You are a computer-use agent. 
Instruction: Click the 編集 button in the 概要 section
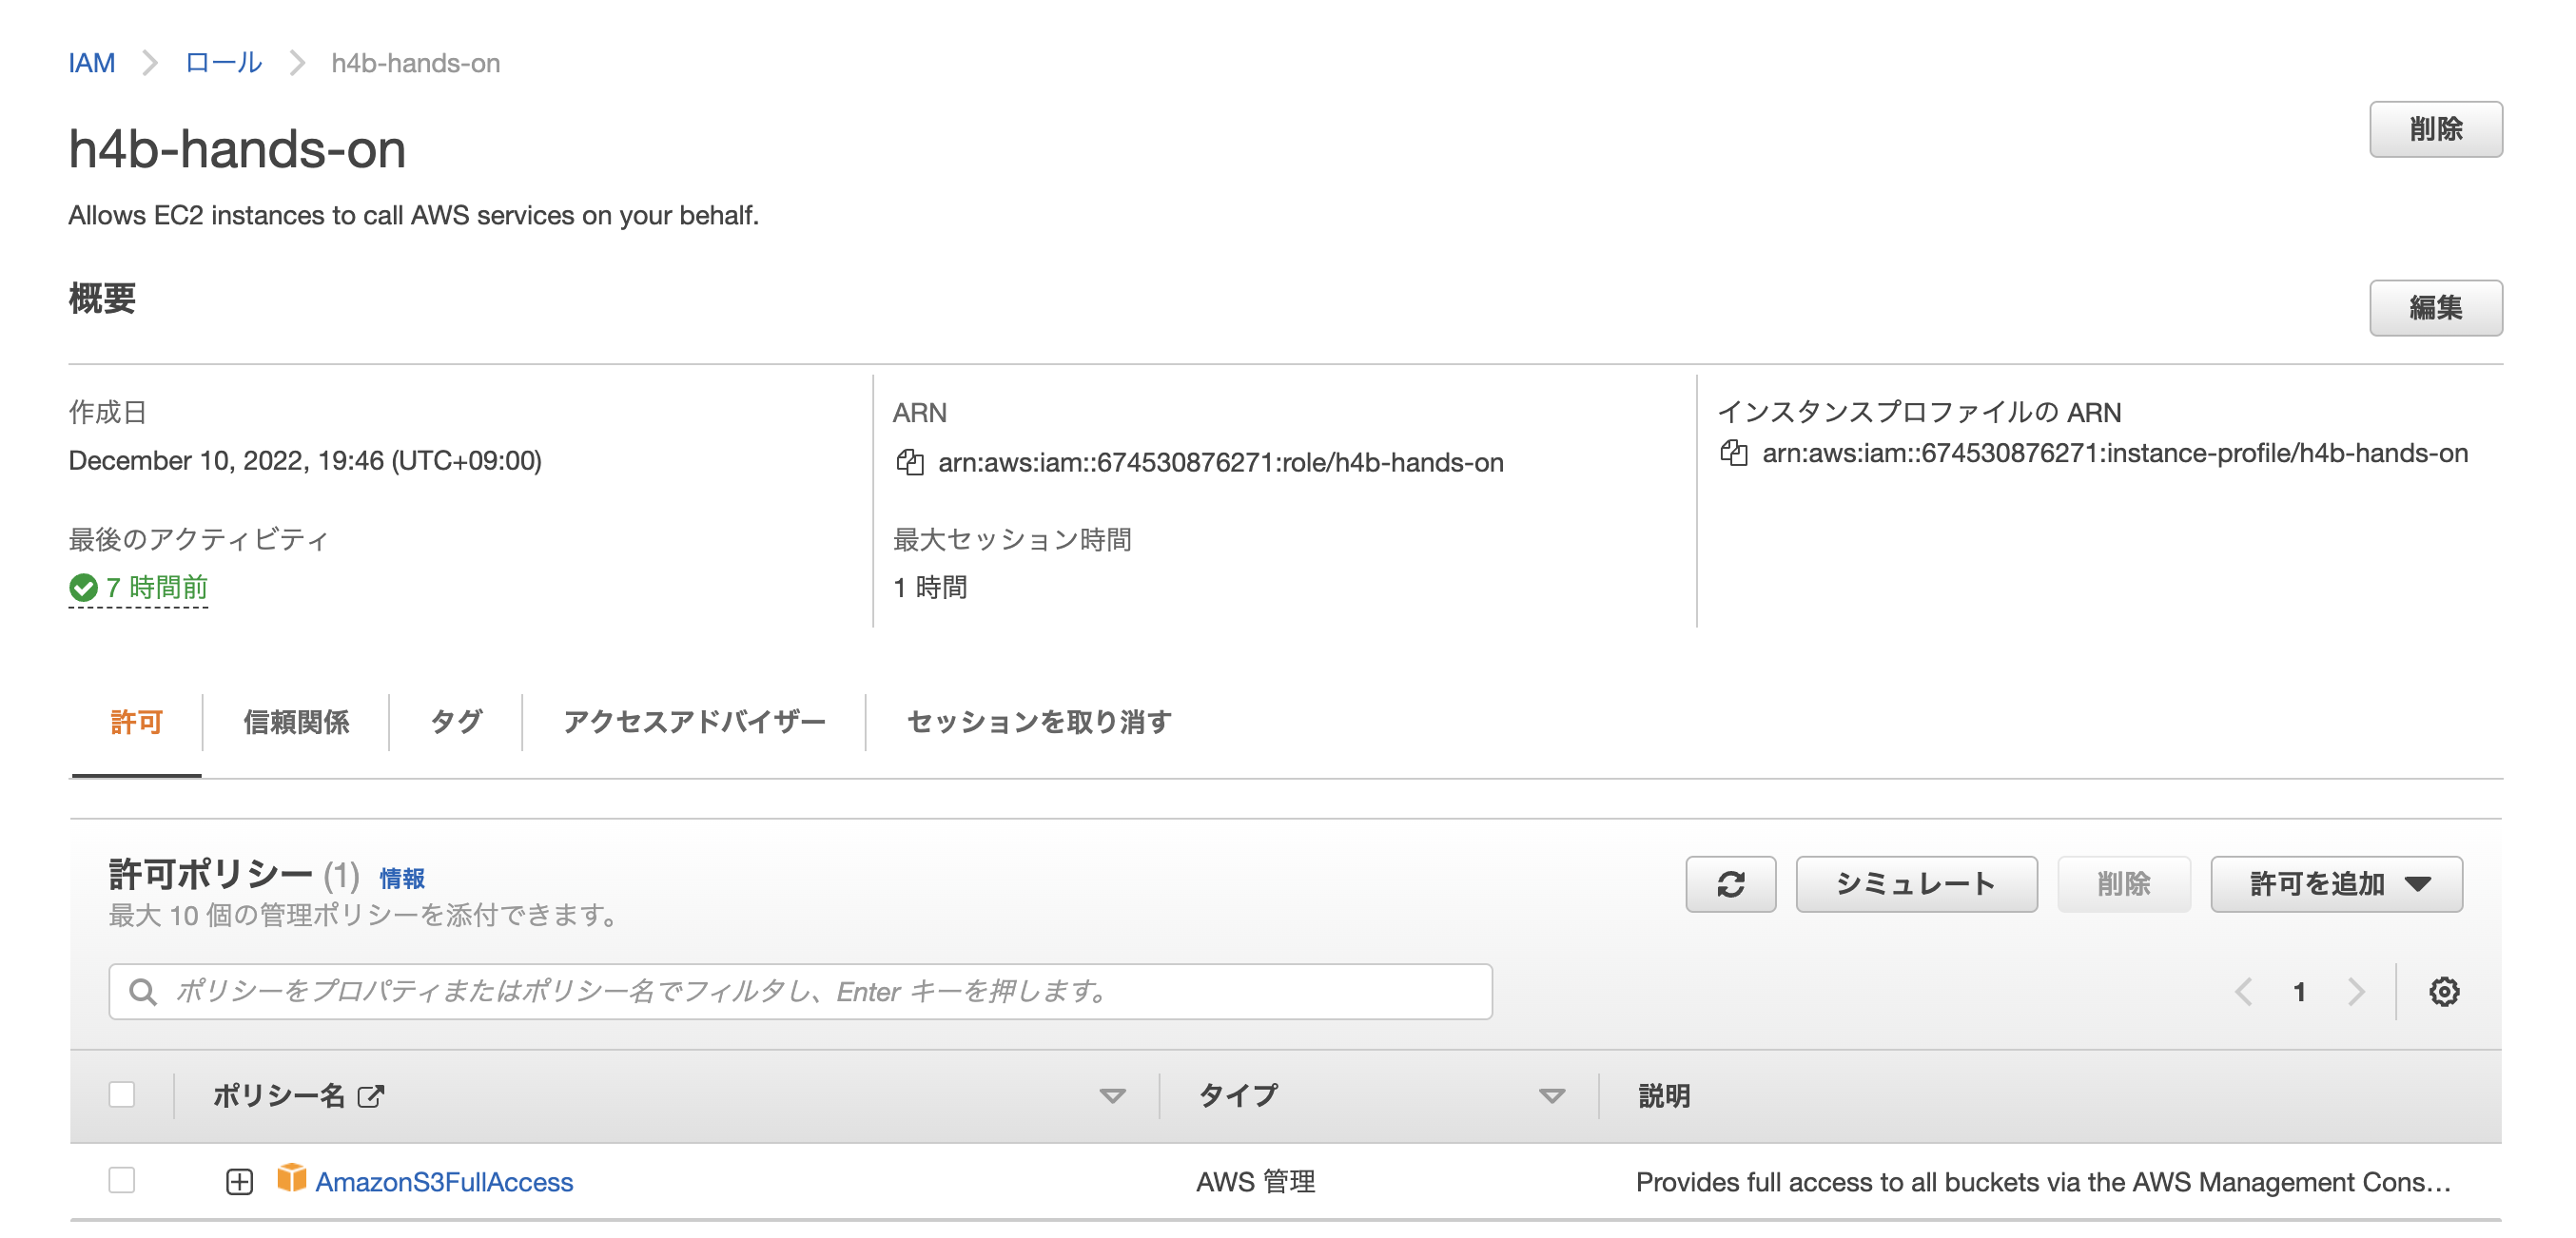pos(2436,309)
